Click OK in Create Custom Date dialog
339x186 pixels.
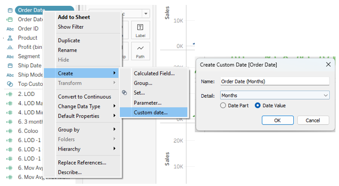click(278, 120)
